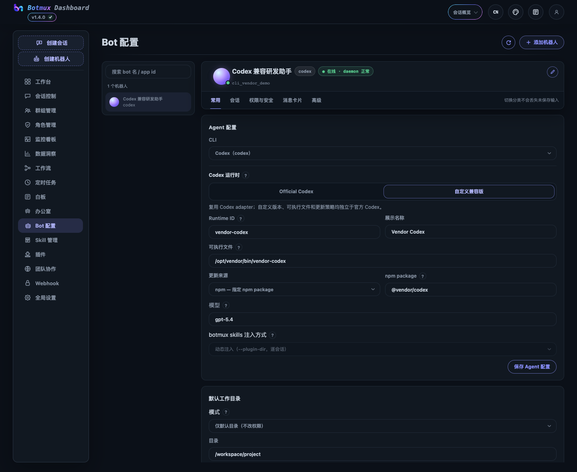Image resolution: width=577 pixels, height=472 pixels.
Task: Go to 团队协作 sidebar item
Action: click(x=50, y=269)
